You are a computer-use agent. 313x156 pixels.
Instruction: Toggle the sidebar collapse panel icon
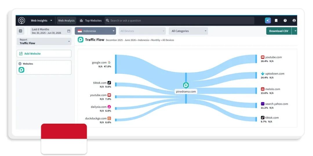[20, 31]
